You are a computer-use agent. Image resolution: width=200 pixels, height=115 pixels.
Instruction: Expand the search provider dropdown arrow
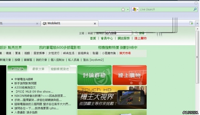tap(137, 10)
